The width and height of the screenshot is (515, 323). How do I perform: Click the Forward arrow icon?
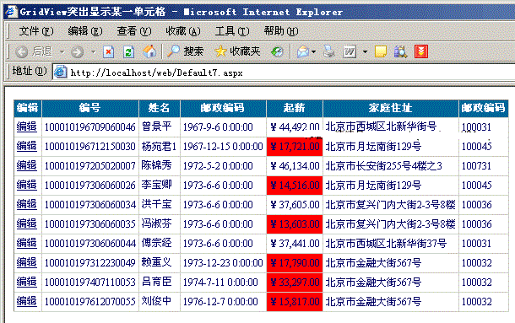(x=77, y=51)
